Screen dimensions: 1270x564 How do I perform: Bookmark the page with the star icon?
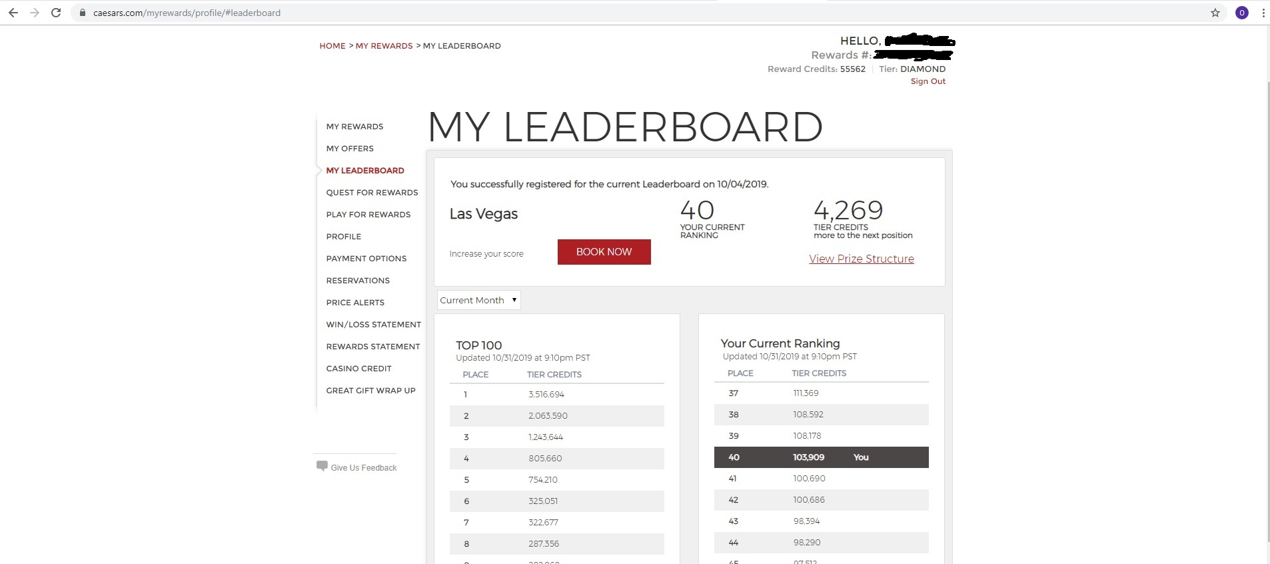pyautogui.click(x=1215, y=13)
